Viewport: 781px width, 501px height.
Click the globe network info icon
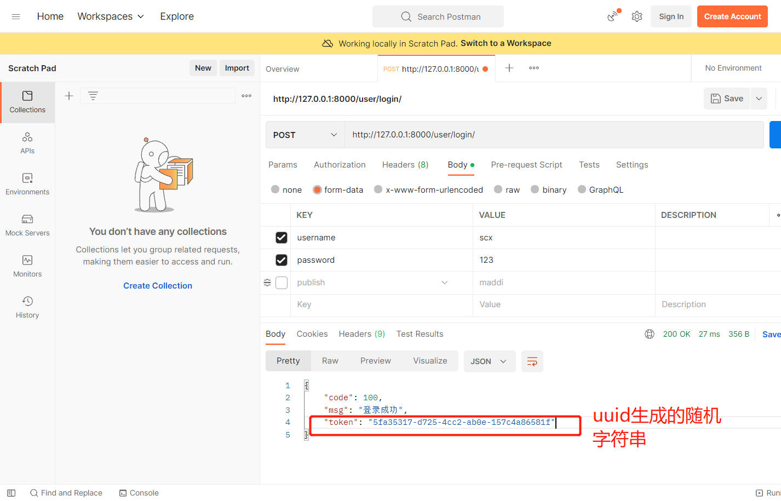(x=650, y=334)
